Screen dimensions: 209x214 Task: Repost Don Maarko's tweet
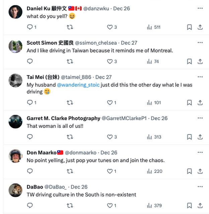[x=70, y=171]
